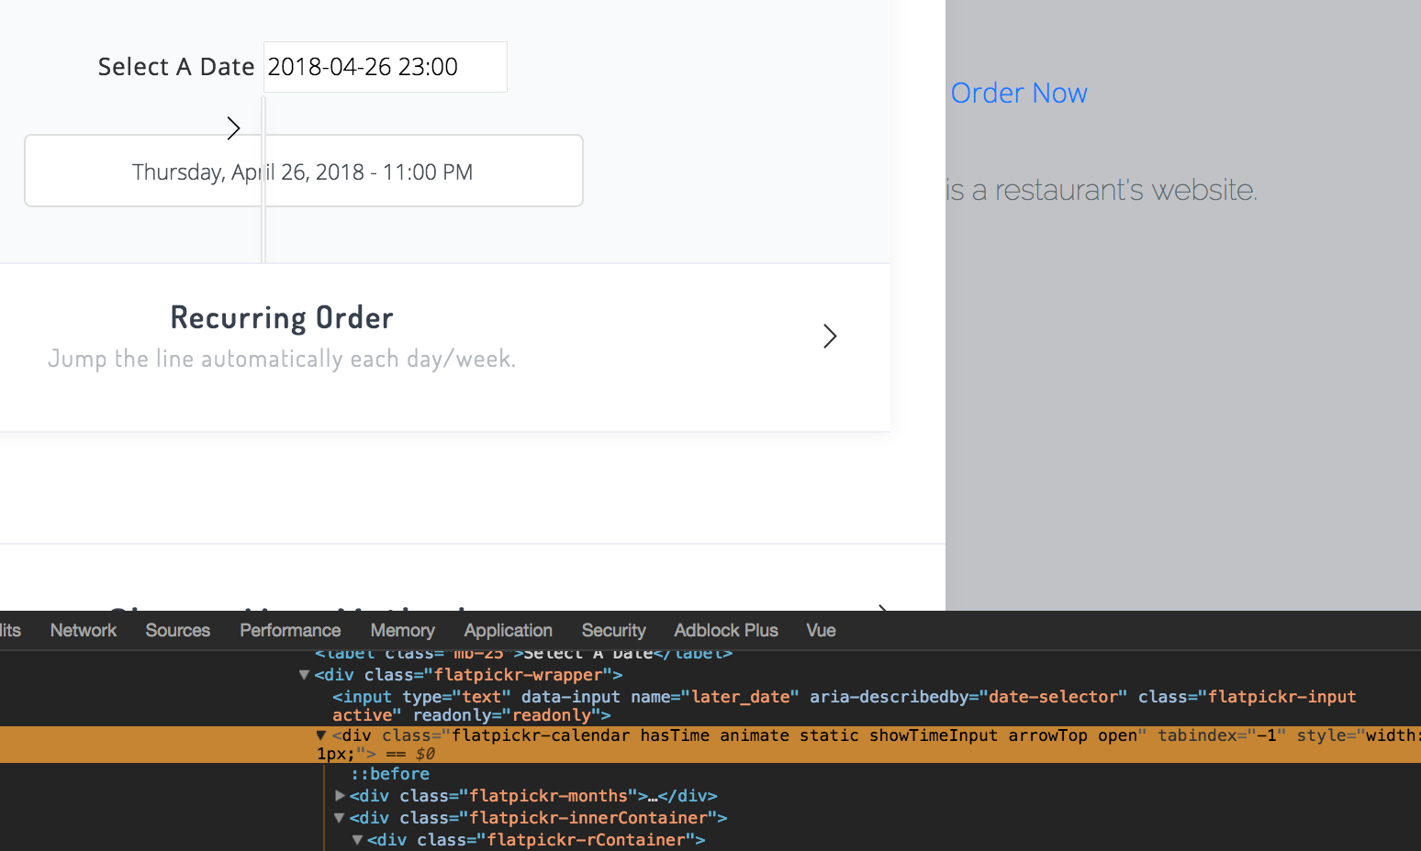Image resolution: width=1421 pixels, height=851 pixels.
Task: Select the ::before pseudo-element in the tree
Action: (389, 773)
